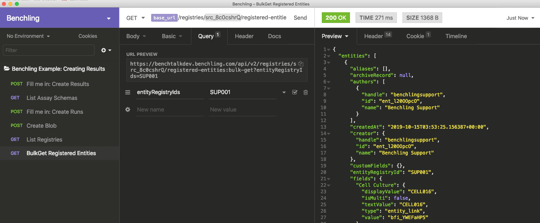Open the Preview mode dropdown
Viewport: 540px width, 223px height.
335,36
